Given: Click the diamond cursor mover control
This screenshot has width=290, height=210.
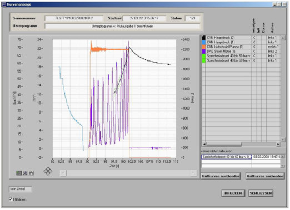Looking at the screenshot, I should click(48, 171).
